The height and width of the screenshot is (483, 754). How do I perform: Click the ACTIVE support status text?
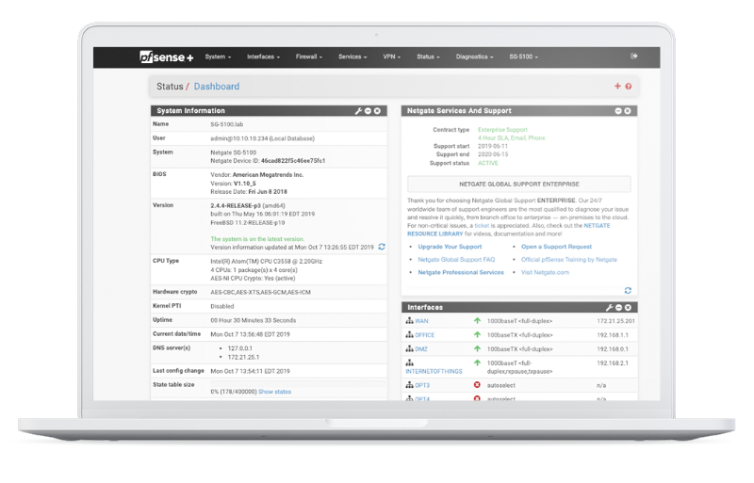(x=487, y=164)
